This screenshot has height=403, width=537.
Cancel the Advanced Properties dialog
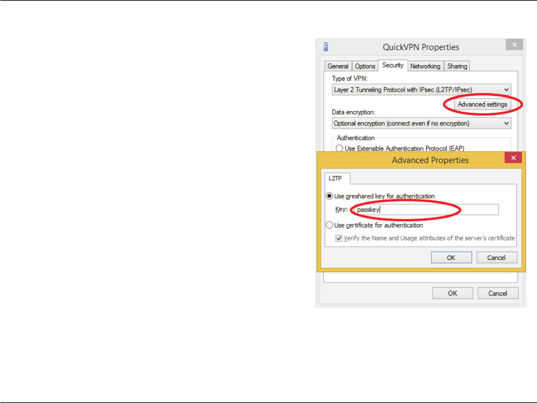click(x=496, y=258)
